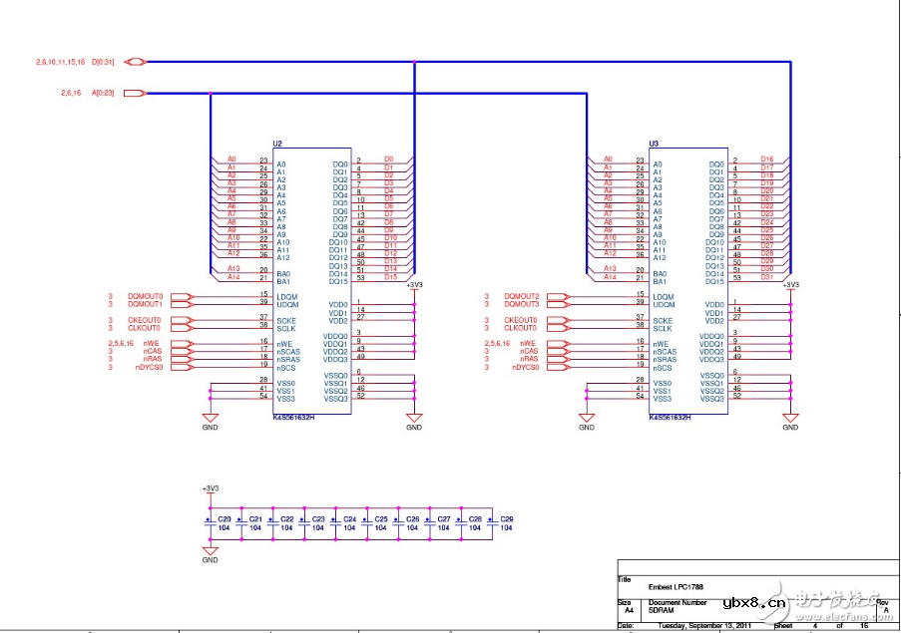The width and height of the screenshot is (901, 633).
Task: Click the D[0:31] bus port symbol
Action: [135, 62]
